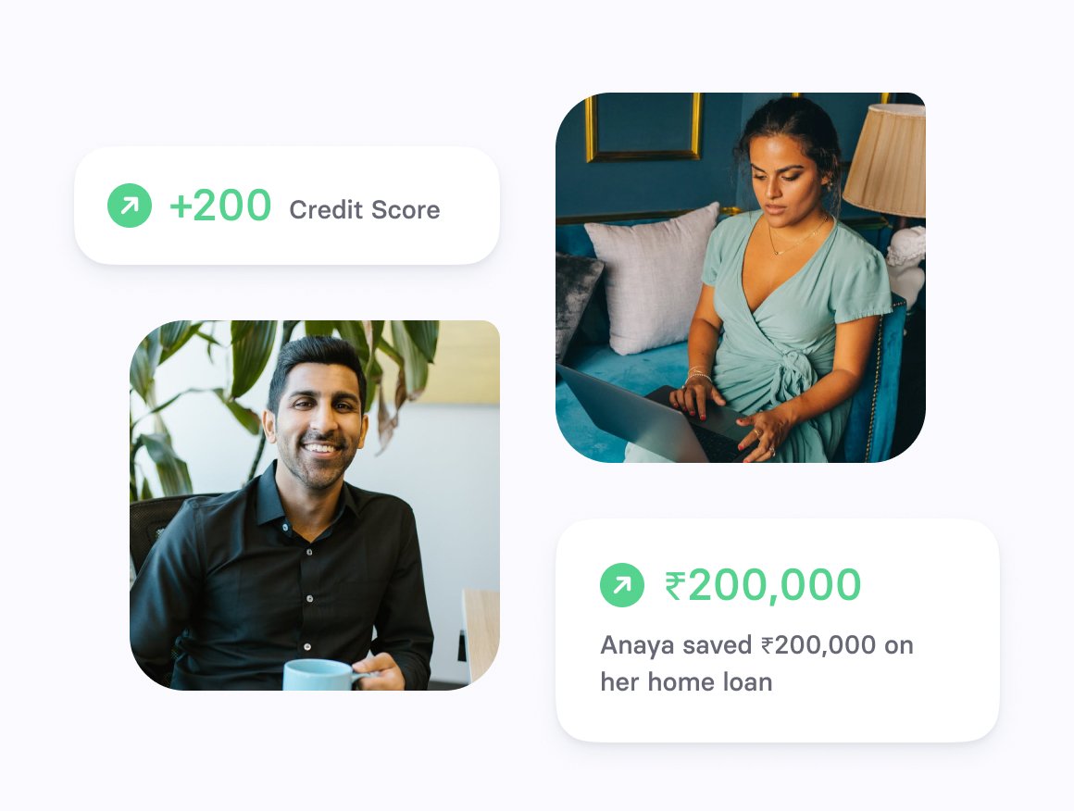Click the Credit Score label

[365, 209]
